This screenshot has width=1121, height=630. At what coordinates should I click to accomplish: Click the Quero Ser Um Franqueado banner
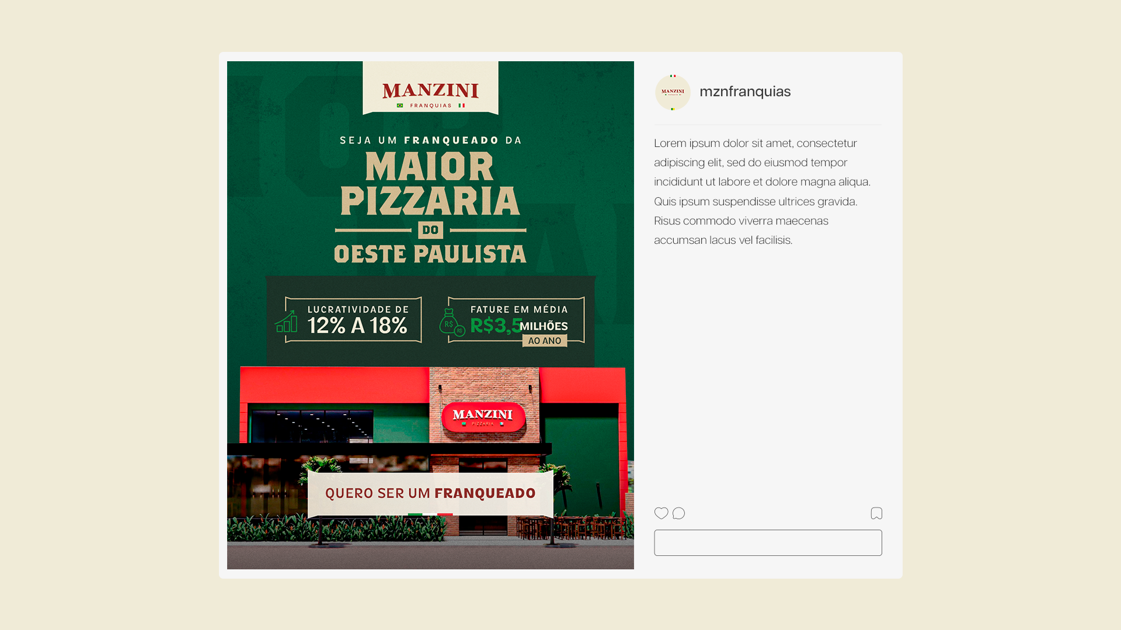(430, 494)
